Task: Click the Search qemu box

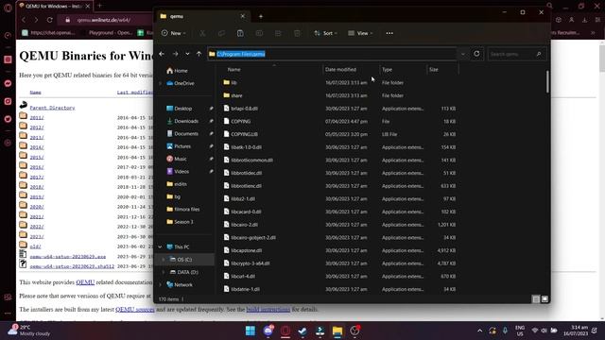Action: pos(516,54)
